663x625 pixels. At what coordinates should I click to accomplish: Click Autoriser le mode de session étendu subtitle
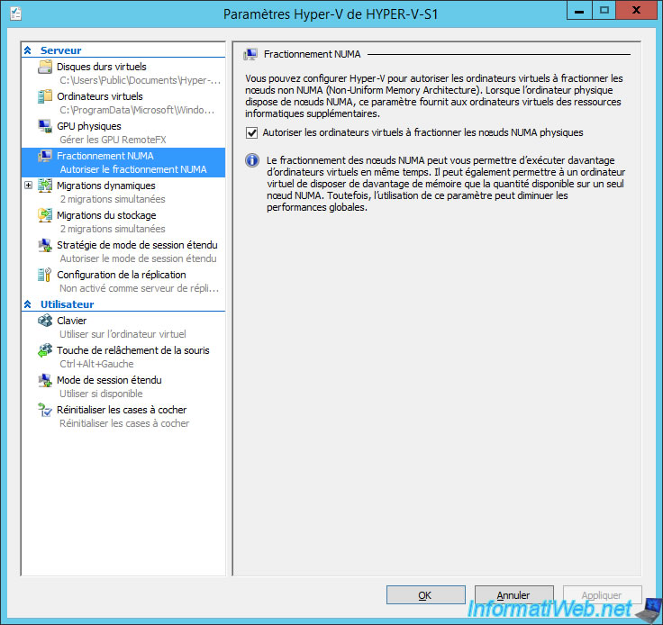[x=138, y=258]
